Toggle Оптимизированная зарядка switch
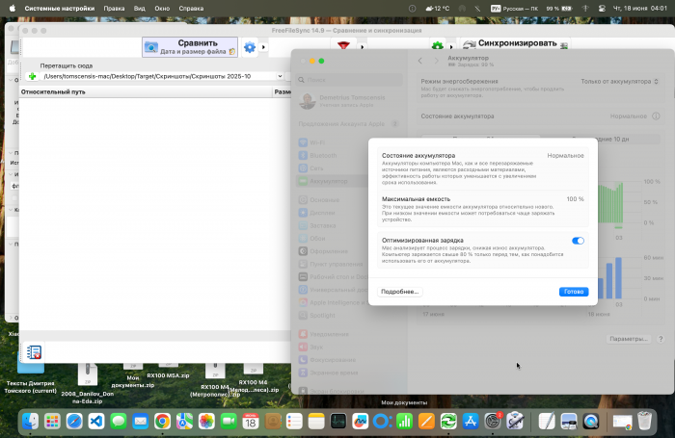Screen dimensions: 675x438 (x=578, y=241)
